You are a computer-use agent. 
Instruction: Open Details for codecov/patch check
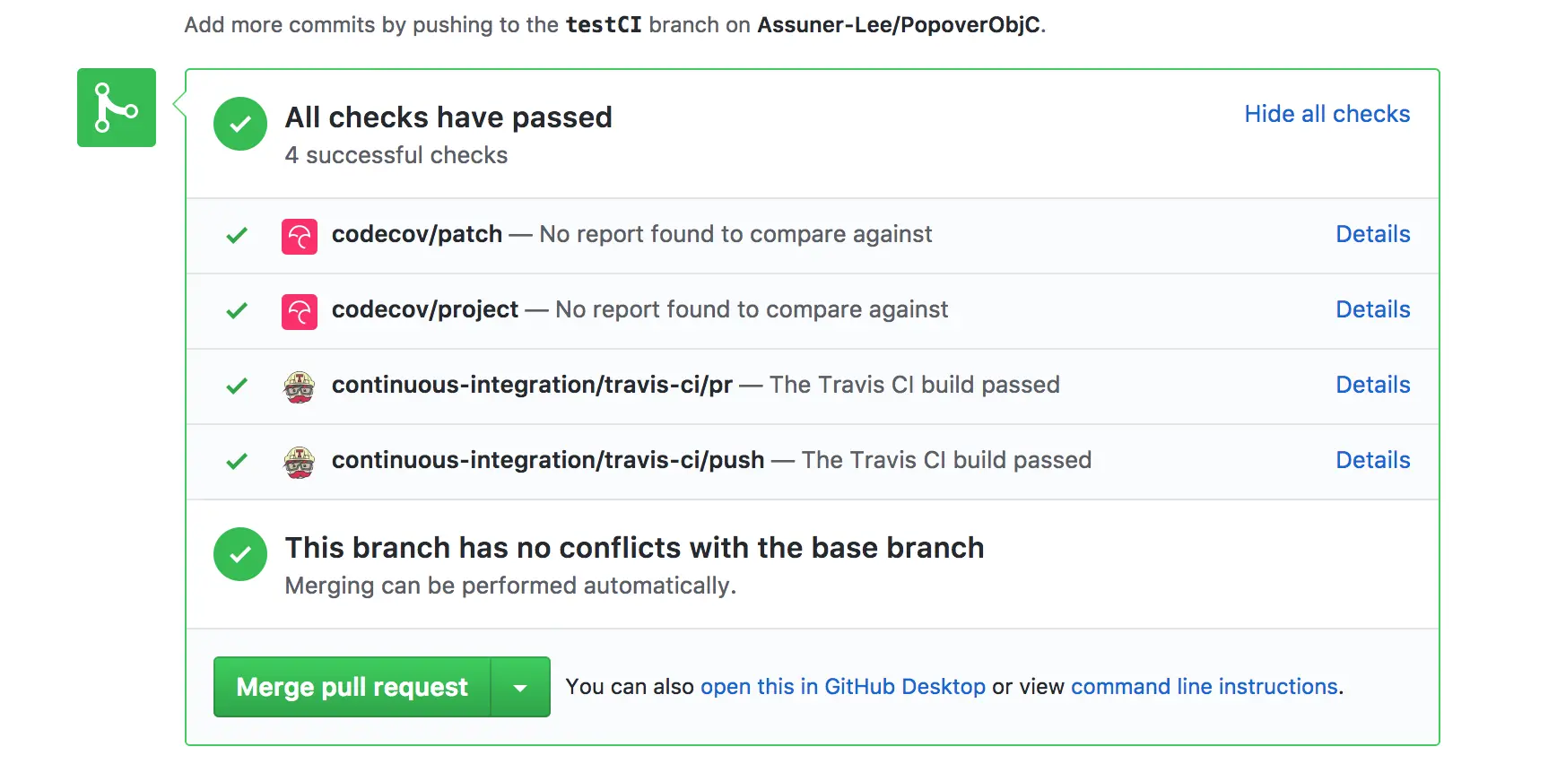(x=1372, y=234)
